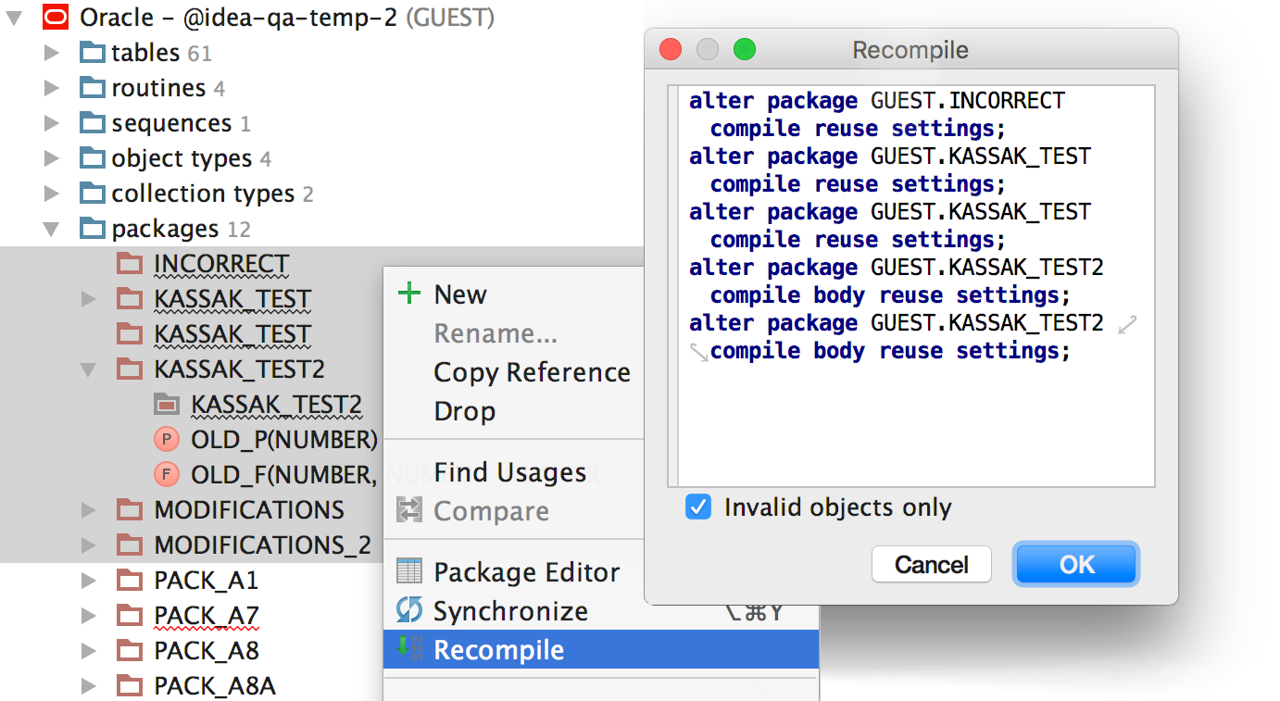Click the OLD_P procedure icon

click(167, 440)
